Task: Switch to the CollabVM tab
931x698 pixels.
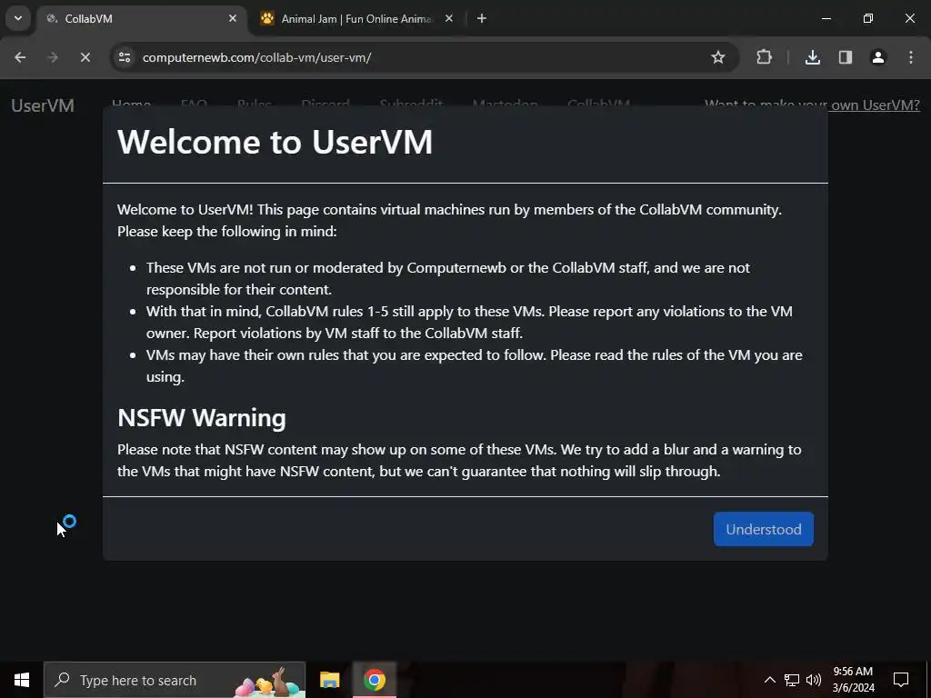Action: click(143, 18)
